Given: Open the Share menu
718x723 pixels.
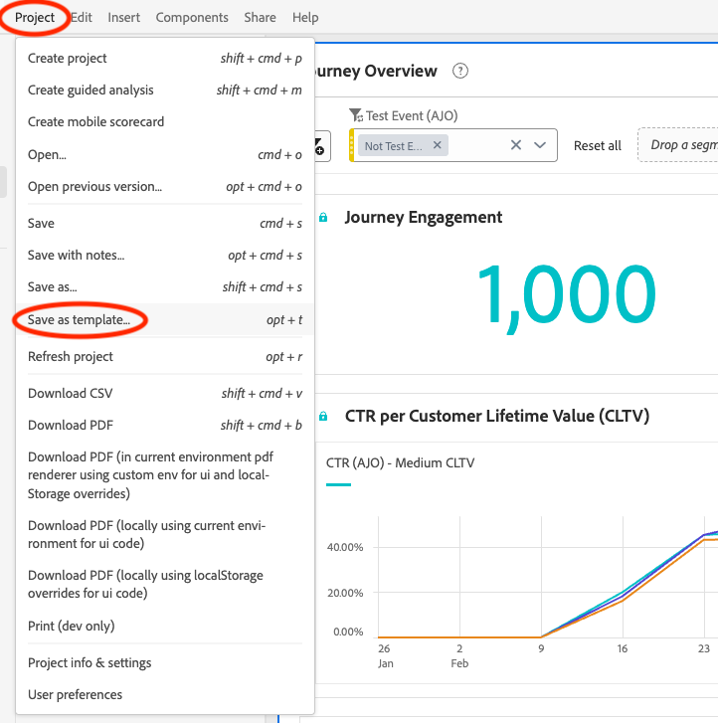Looking at the screenshot, I should pyautogui.click(x=261, y=17).
